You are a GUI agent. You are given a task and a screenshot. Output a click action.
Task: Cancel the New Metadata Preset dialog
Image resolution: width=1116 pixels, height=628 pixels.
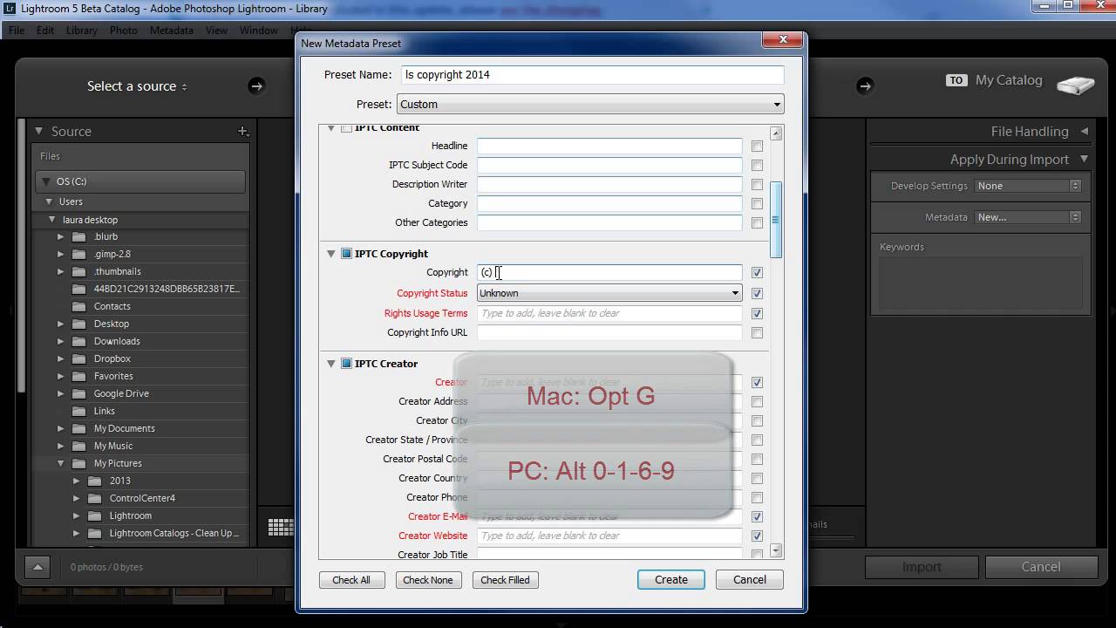click(750, 579)
